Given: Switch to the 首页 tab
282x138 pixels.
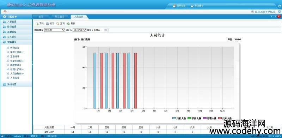Looking at the screenshot, I should pyautogui.click(x=41, y=17).
